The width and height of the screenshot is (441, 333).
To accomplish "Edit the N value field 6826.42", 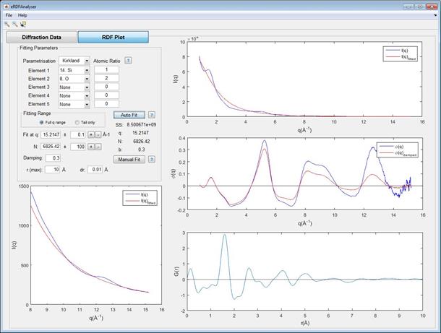I will (51, 147).
